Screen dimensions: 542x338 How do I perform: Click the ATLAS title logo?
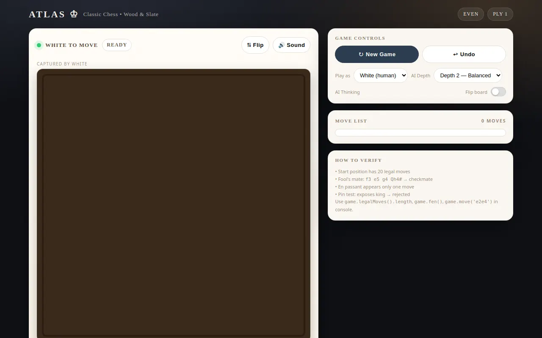pyautogui.click(x=47, y=14)
